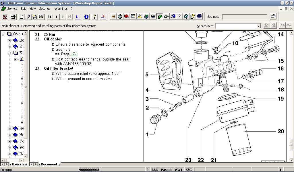The image size is (294, 172).
Task: Open the Warnings menu
Action: 61,9
